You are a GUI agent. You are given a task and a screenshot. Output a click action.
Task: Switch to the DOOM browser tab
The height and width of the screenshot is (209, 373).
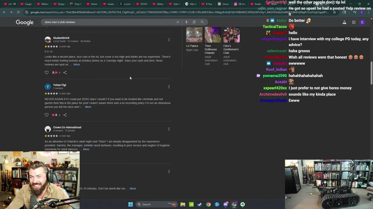click(x=142, y=4)
